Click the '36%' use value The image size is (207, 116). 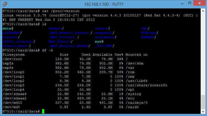120,59
